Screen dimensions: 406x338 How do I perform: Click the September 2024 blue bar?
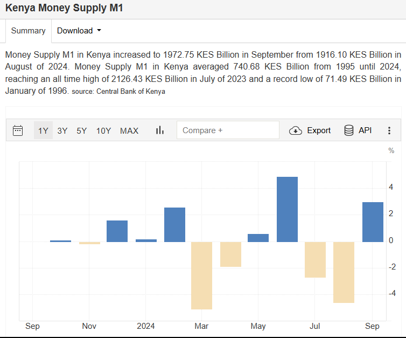coord(373,222)
